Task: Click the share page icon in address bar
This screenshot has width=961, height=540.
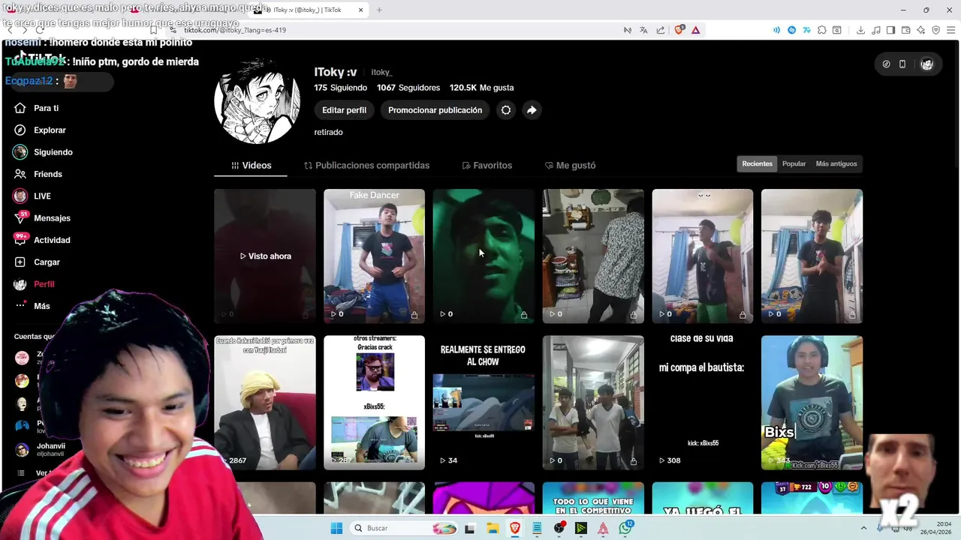Action: [661, 30]
